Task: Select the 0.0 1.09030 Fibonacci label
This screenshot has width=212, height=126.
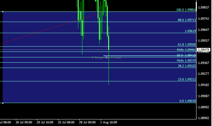Action: point(188,101)
